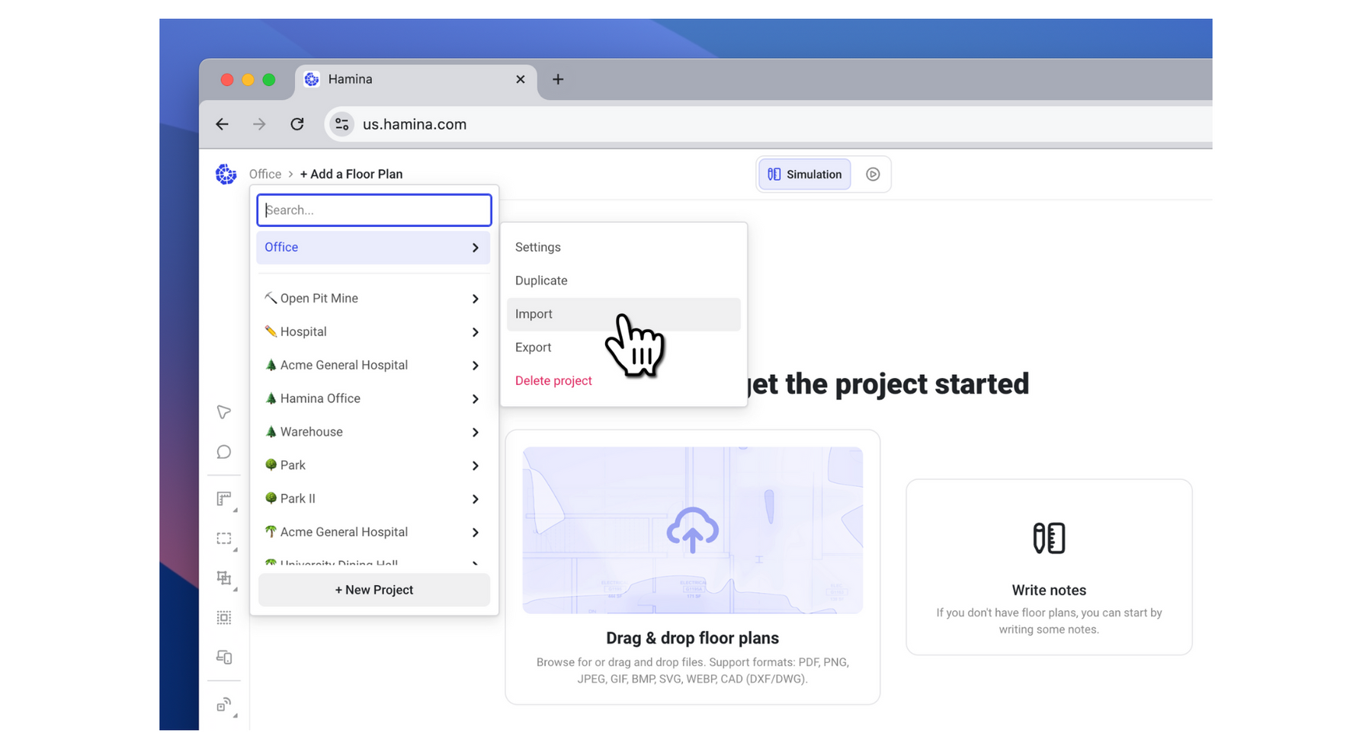
Task: Choose the ruler scale tool
Action: [x=223, y=499]
